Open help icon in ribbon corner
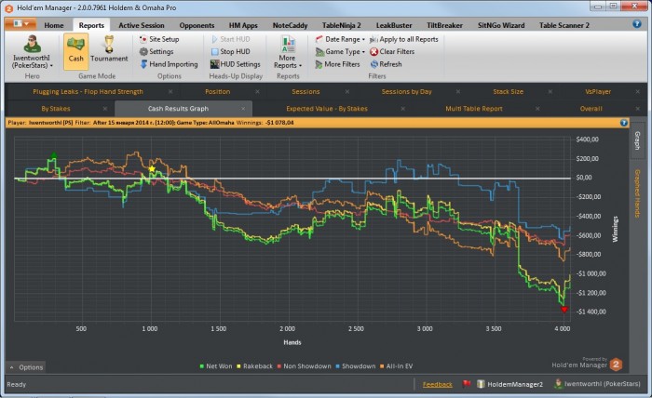 coord(636,24)
